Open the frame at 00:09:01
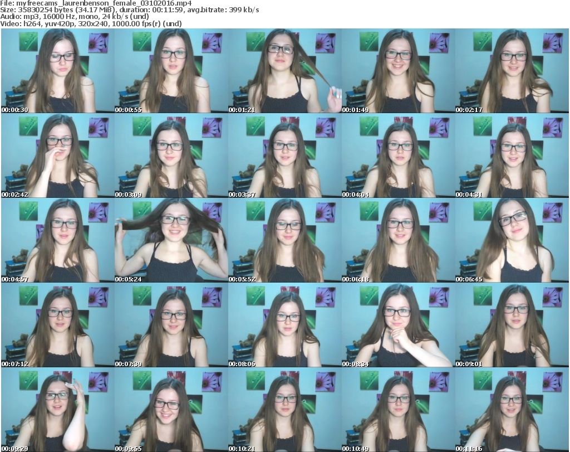This screenshot has height=452, width=570. [512, 325]
